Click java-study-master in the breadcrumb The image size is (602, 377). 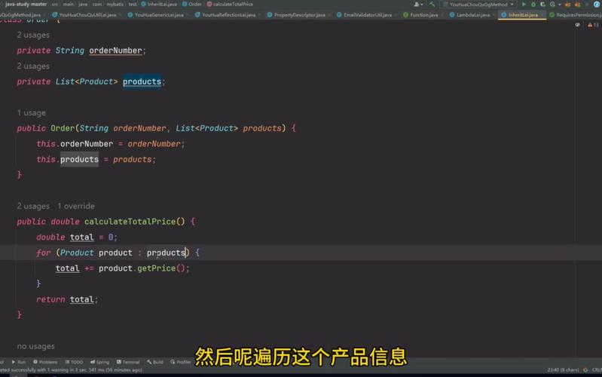pos(26,5)
